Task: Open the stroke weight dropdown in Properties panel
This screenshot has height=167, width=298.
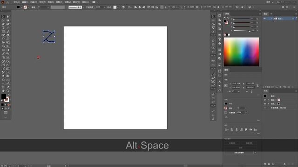Action: pyautogui.click(x=246, y=108)
